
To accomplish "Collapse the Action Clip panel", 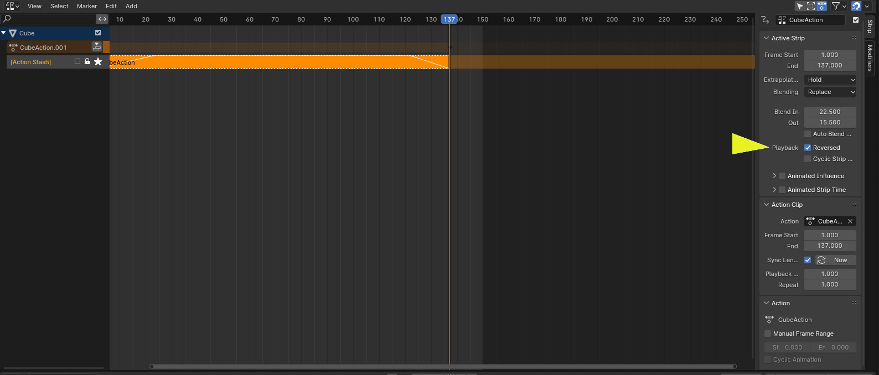I will point(767,205).
